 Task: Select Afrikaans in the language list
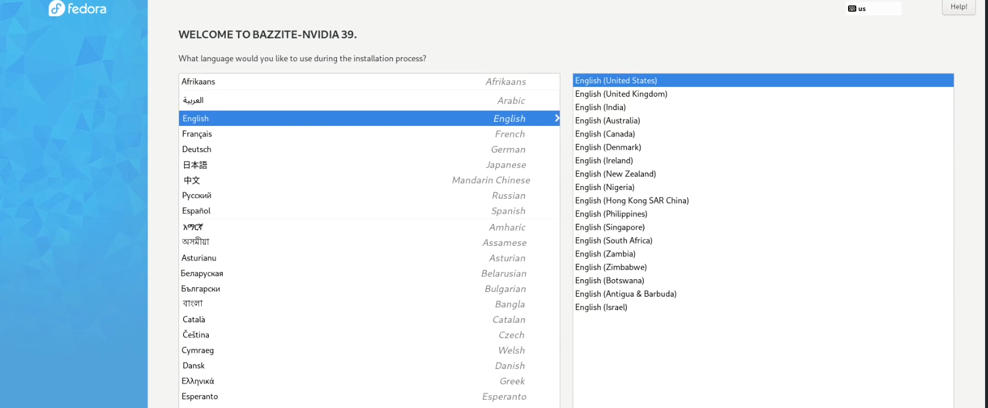(x=369, y=82)
